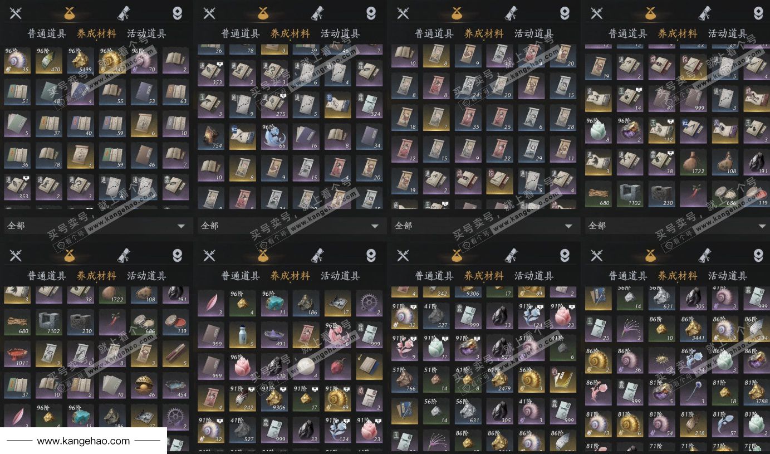Switch to 普通道具 tab in the top-left panel

(47, 33)
